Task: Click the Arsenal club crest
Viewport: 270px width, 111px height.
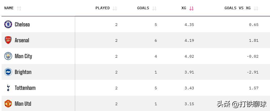Action: click(8, 40)
